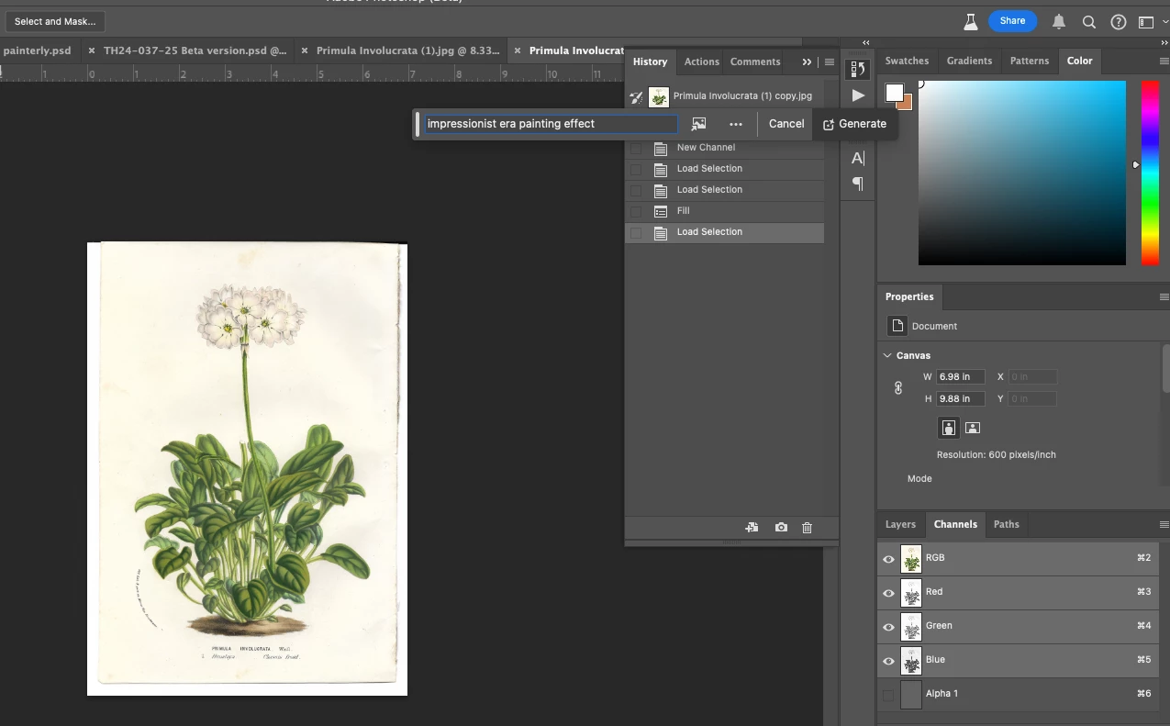
Task: Toggle the Blue channel visibility eye
Action: [888, 661]
